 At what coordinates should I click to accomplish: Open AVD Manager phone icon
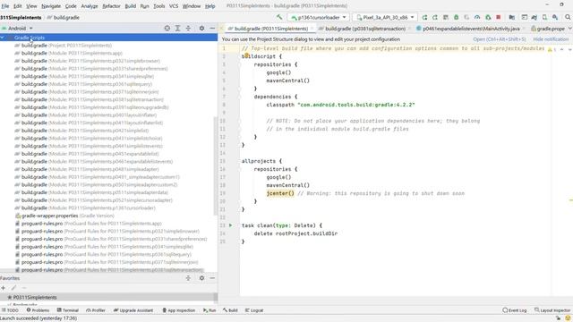tap(545, 17)
